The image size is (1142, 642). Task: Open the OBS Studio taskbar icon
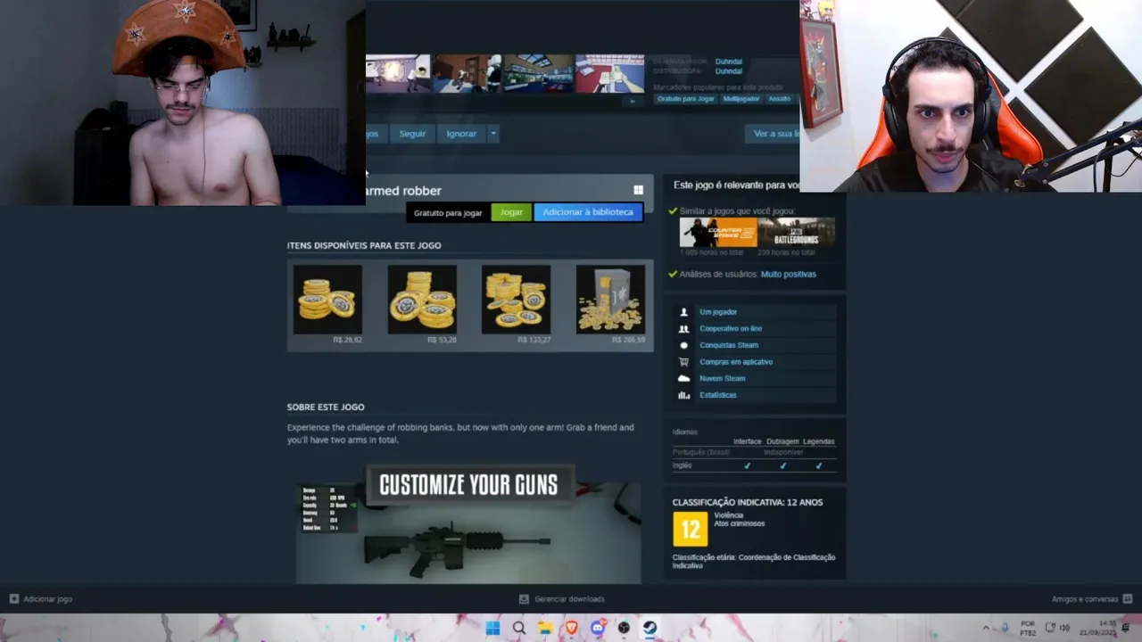(x=624, y=628)
